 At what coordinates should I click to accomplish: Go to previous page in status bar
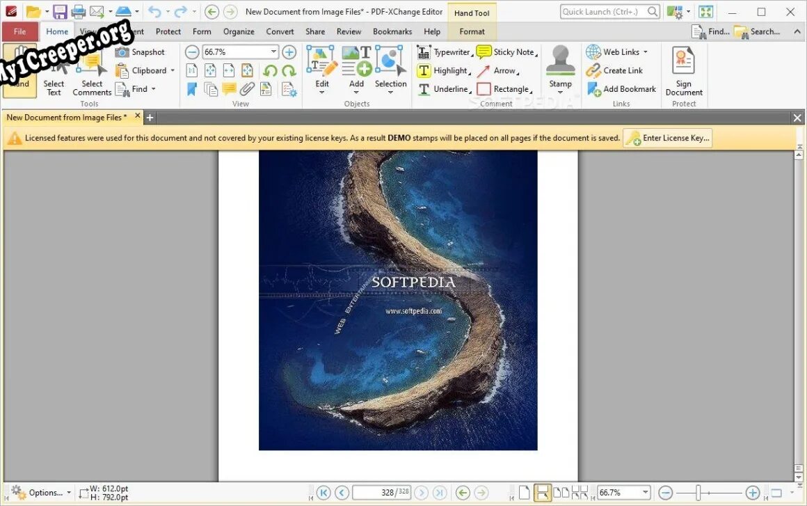342,493
